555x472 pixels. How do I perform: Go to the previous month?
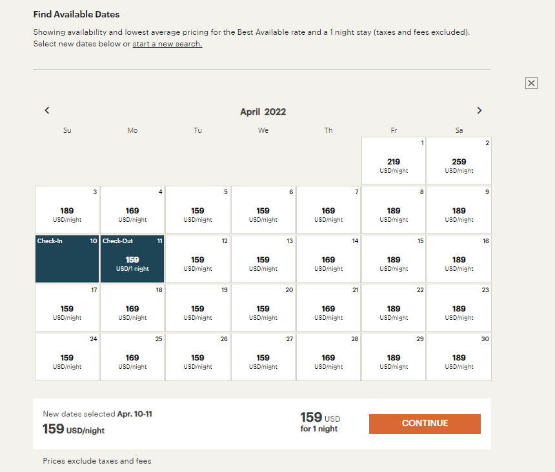46,110
